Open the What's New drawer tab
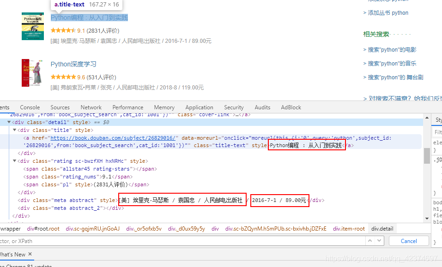442x267 pixels. coord(12,255)
